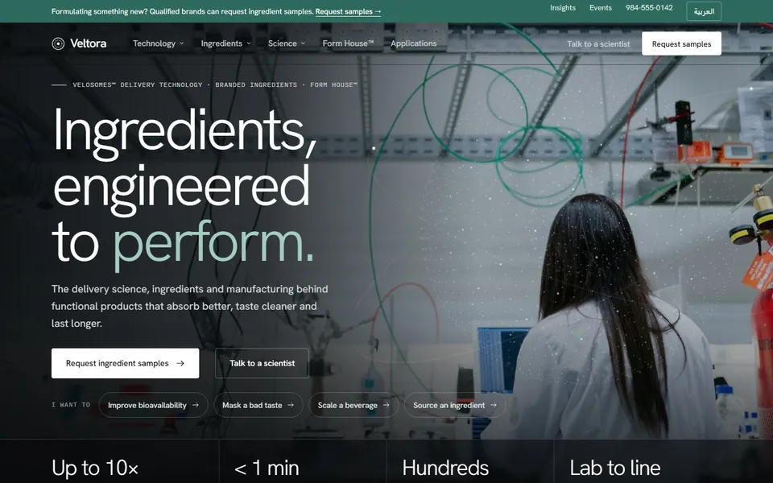Open the Technology menu
Image resolution: width=773 pixels, height=483 pixels.
[159, 43]
